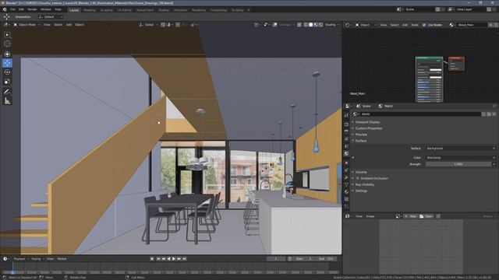Switch to wireframe viewport shading mode
Viewport: 499px width, 280px height.
click(x=306, y=24)
